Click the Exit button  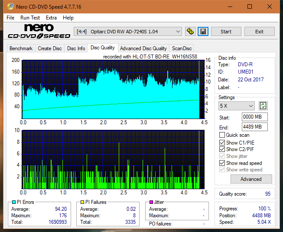click(259, 32)
